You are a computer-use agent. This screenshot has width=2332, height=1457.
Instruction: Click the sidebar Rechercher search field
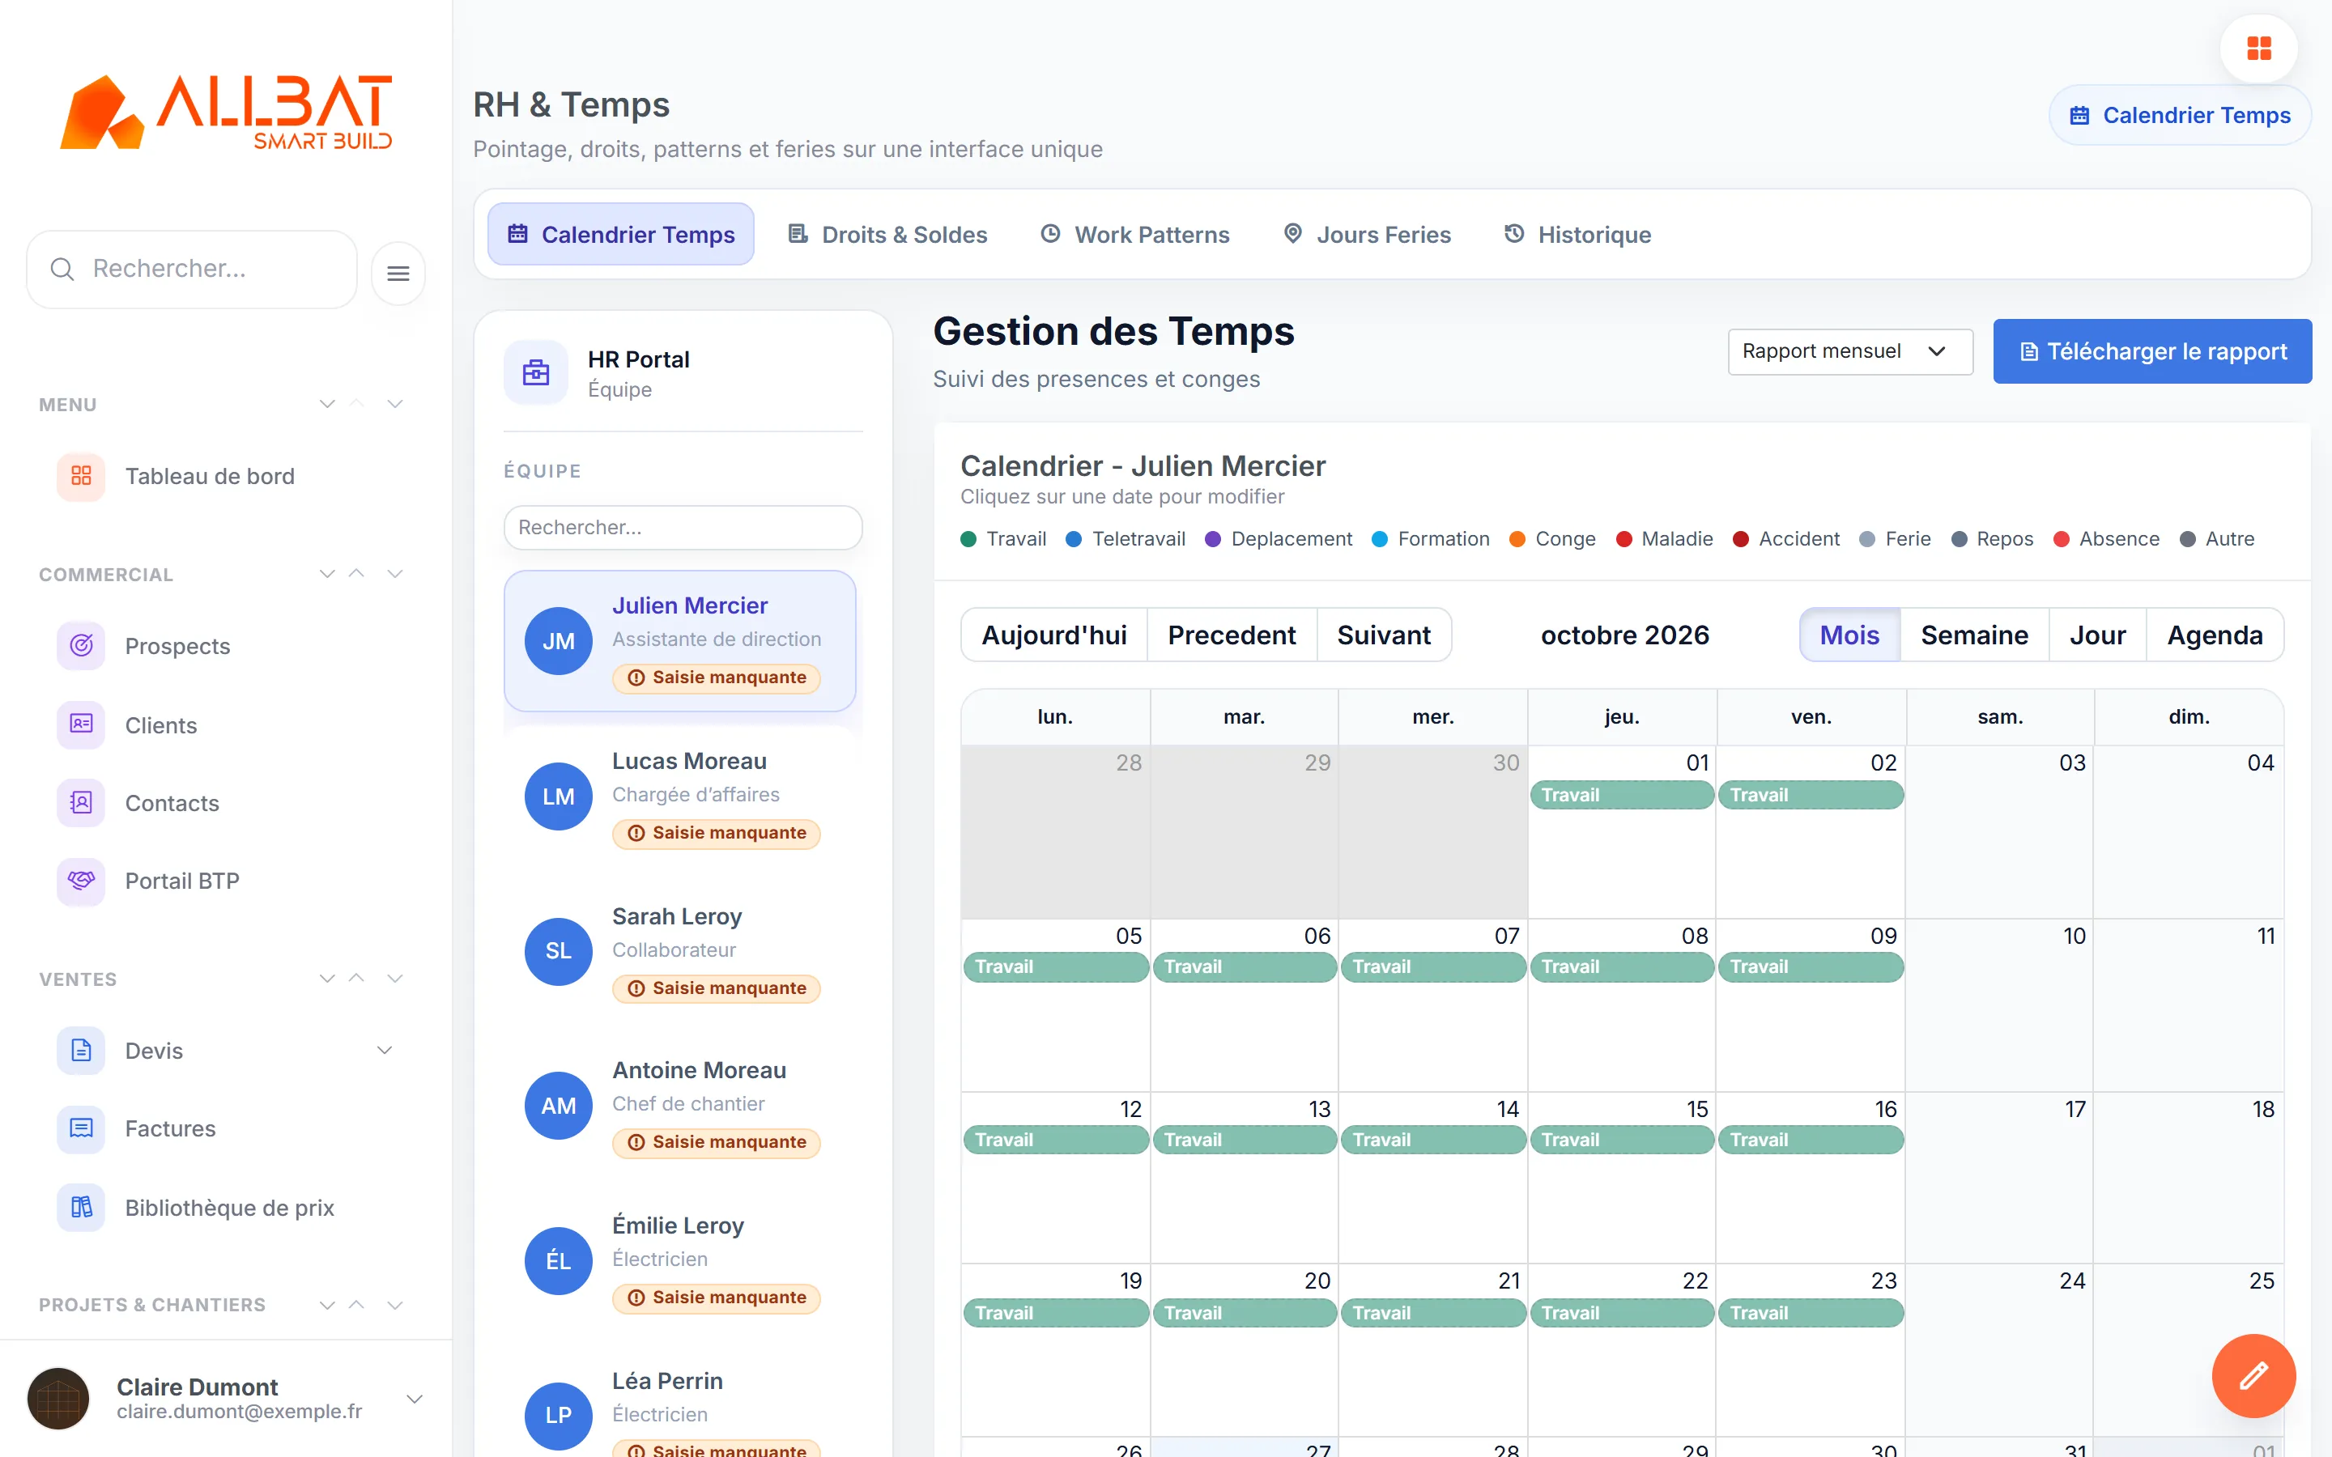click(x=192, y=269)
